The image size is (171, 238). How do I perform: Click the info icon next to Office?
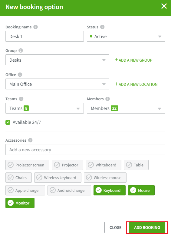(x=20, y=75)
